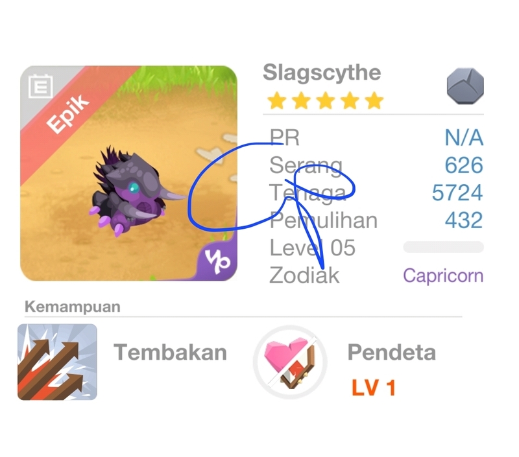The image size is (519, 457).
Task: Click the third yellow star
Action: (x=326, y=100)
